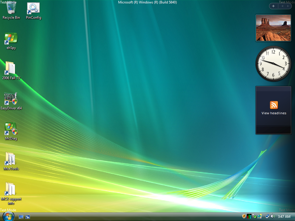Screen dimensions: 295x221
Task: Select the PinConfig shortcut icon
Action: [33, 10]
